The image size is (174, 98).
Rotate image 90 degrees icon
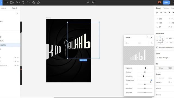click(x=151, y=43)
